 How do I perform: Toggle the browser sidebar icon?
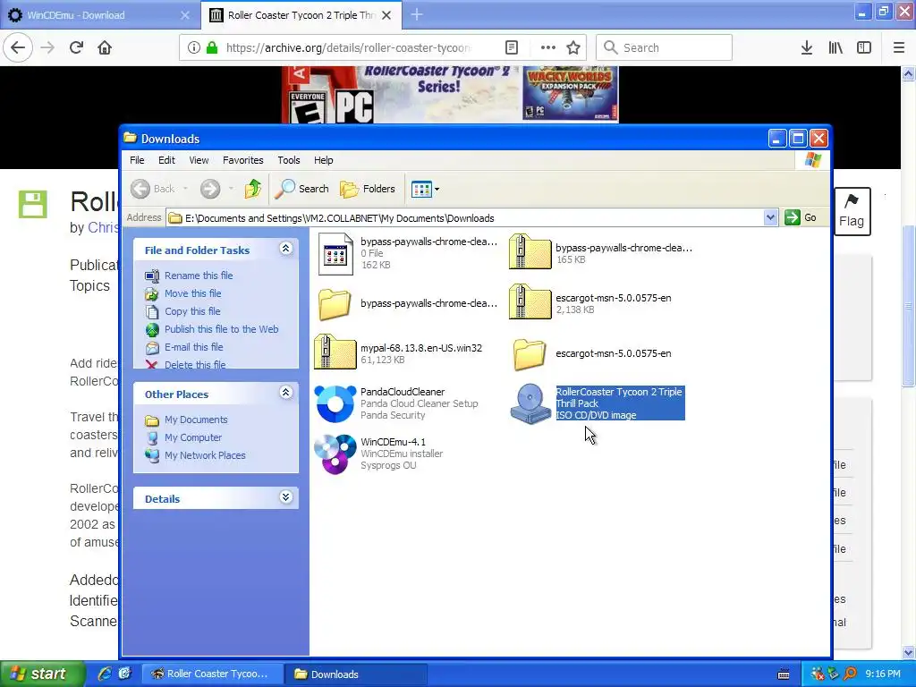tap(864, 47)
